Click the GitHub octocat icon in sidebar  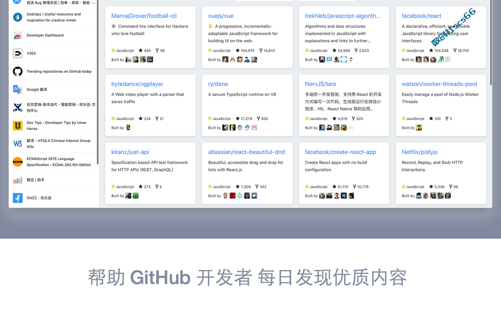(18, 72)
